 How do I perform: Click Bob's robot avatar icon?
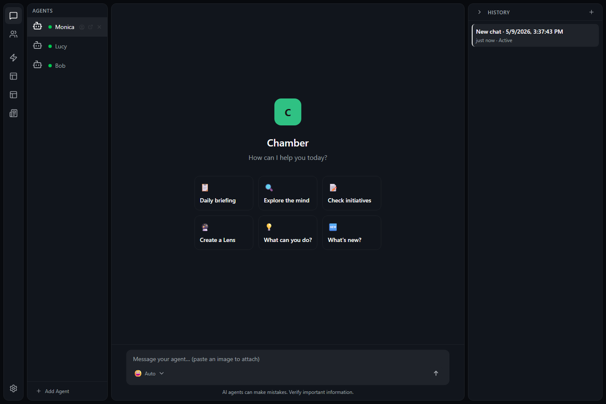point(37,65)
